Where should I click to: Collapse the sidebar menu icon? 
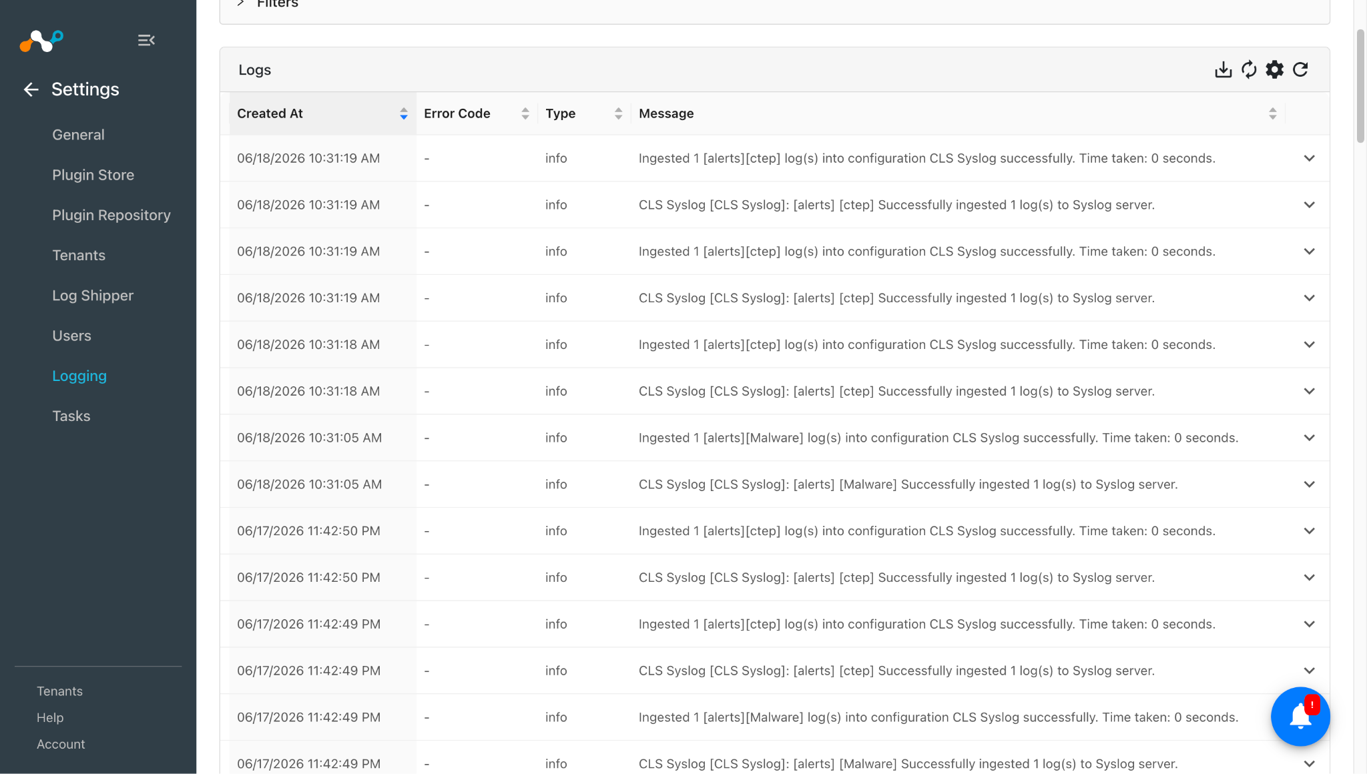click(146, 40)
